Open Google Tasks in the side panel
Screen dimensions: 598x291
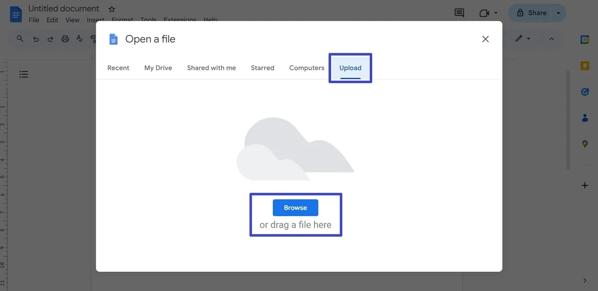[585, 91]
